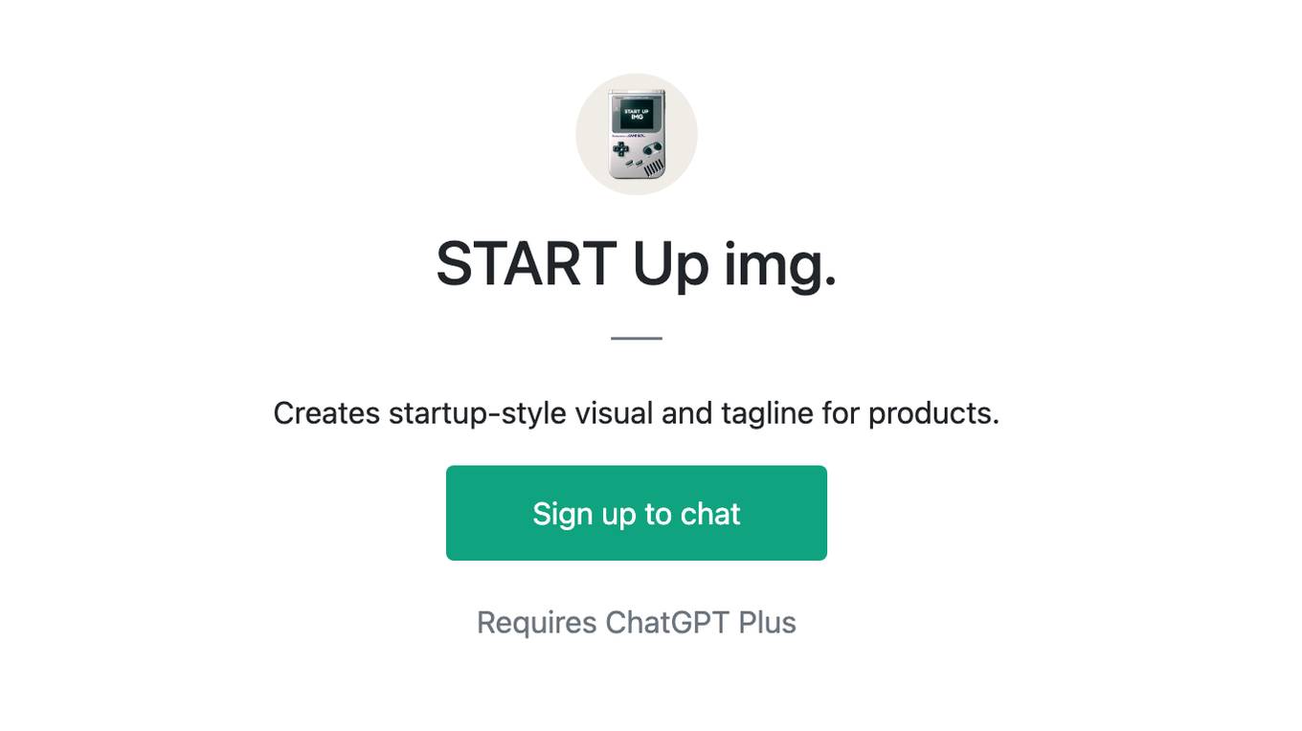This screenshot has height=731, width=1302.
Task: Click the Game Boy's START UP IMG screen
Action: pos(637,114)
